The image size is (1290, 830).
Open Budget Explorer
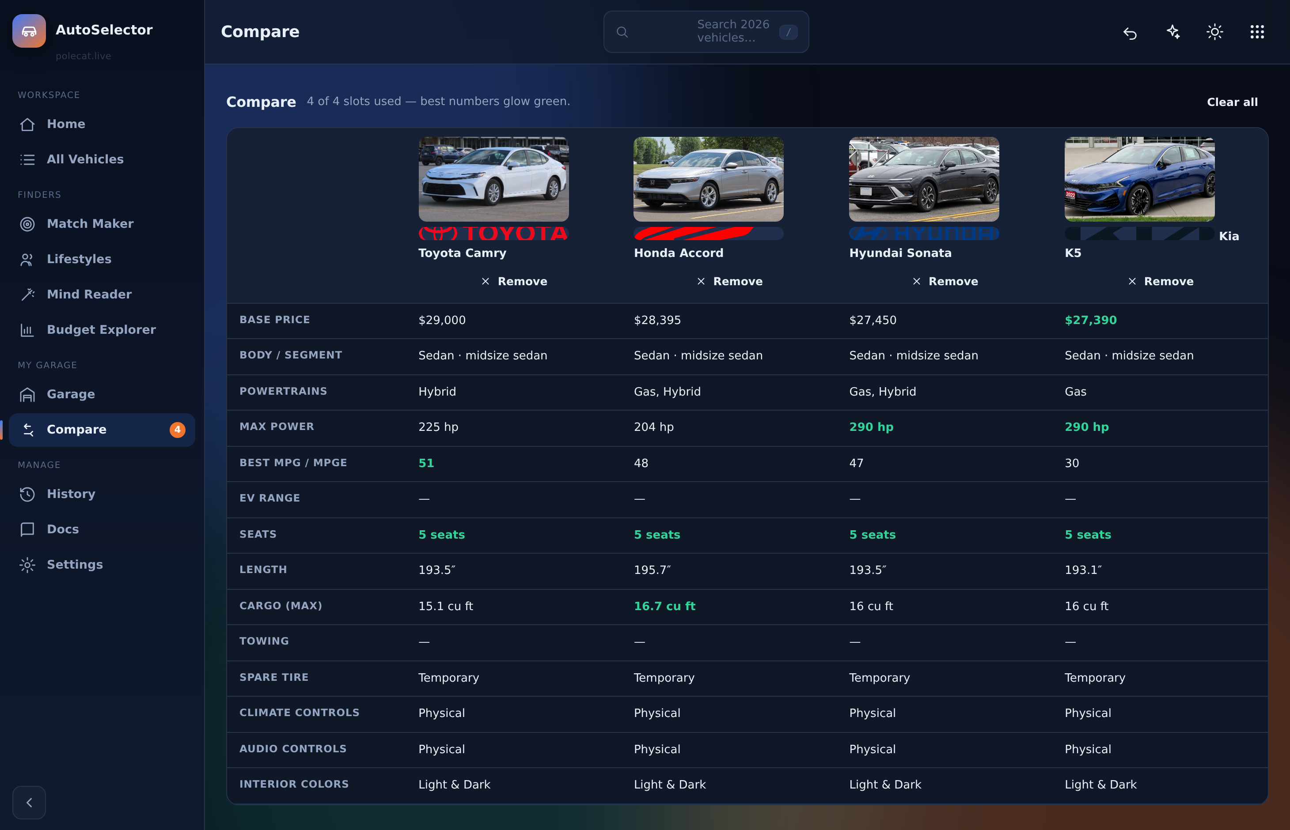pyautogui.click(x=102, y=330)
